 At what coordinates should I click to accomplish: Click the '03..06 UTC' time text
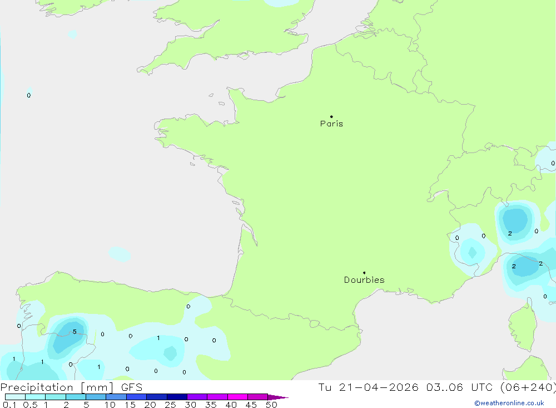coord(459,387)
